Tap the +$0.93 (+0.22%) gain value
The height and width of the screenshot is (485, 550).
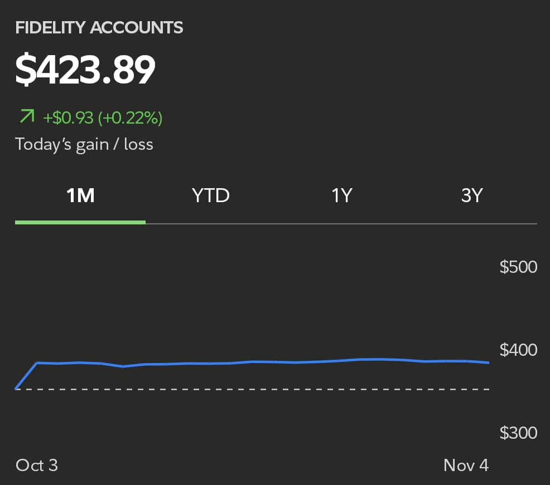[103, 117]
